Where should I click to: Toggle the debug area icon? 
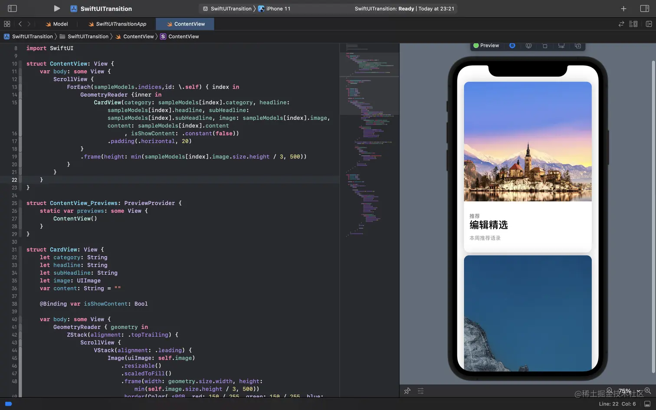[647, 404]
